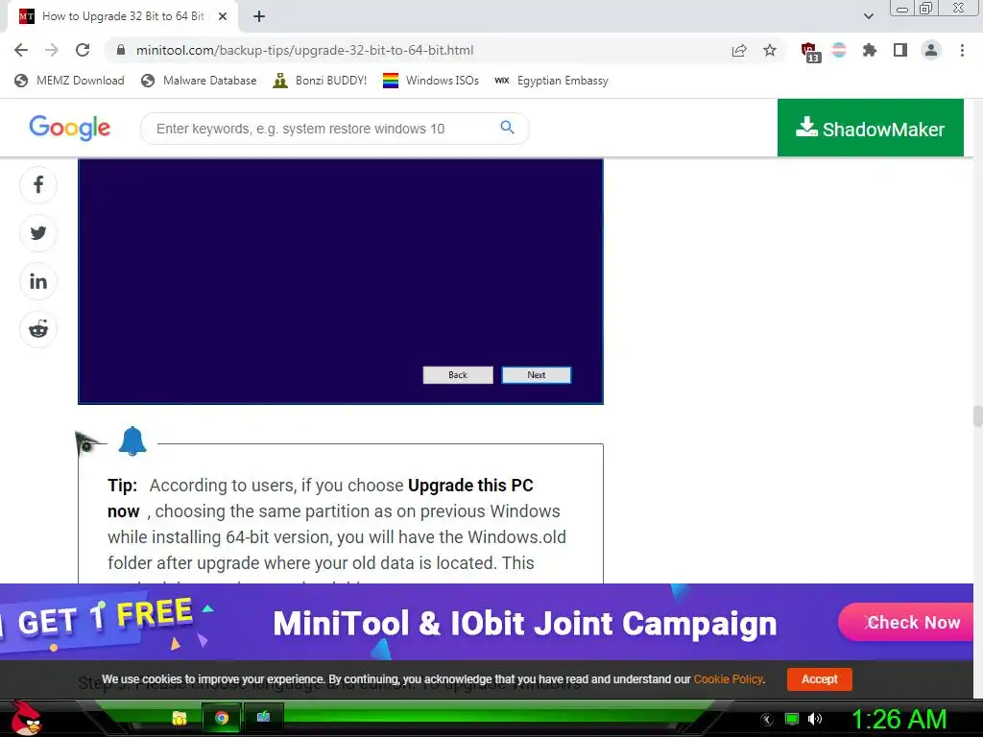983x737 pixels.
Task: Open the MEMZ Download bookmark
Action: tap(69, 81)
